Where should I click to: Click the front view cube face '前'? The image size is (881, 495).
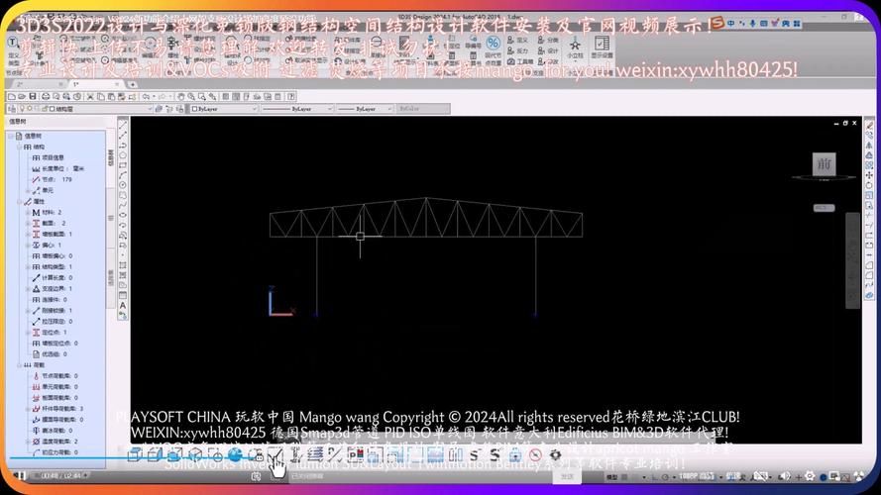pos(823,164)
